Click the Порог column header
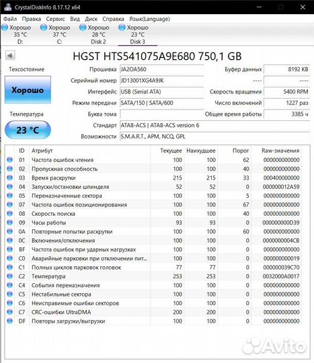Image resolution: width=314 pixels, height=363 pixels. point(241,151)
